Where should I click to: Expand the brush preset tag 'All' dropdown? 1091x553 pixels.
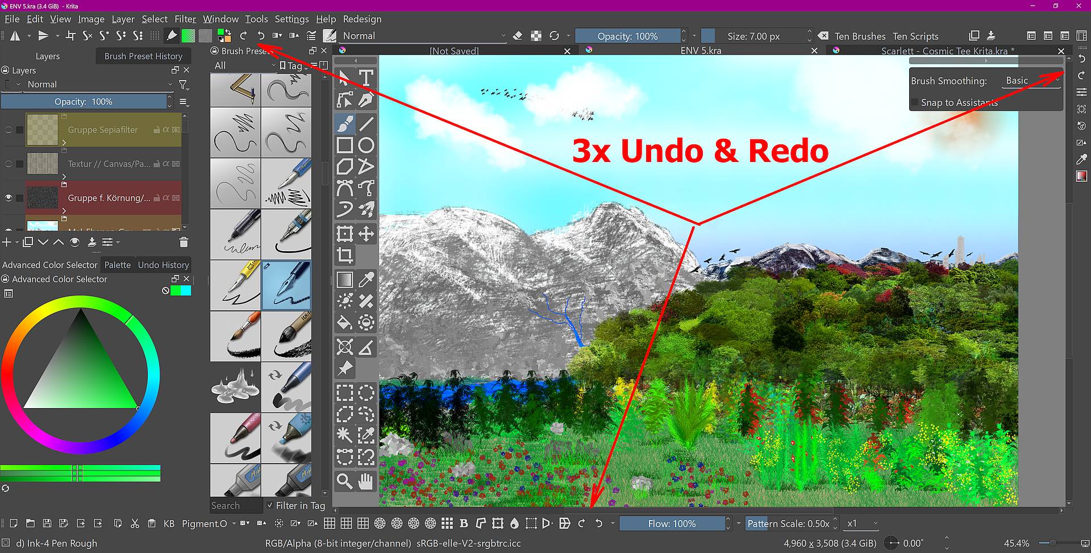[244, 65]
